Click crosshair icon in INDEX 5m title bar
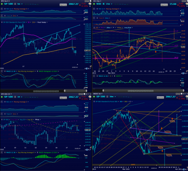The width and height of the screenshot is (188, 171). tap(184, 94)
